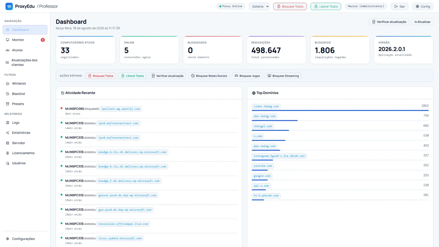Click the green Liberar Todos header button
The width and height of the screenshot is (439, 247).
click(326, 6)
